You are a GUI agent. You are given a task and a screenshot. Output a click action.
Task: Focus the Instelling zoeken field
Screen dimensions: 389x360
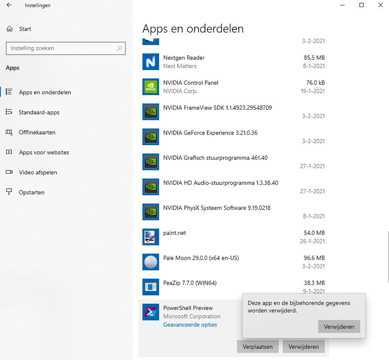pyautogui.click(x=66, y=48)
